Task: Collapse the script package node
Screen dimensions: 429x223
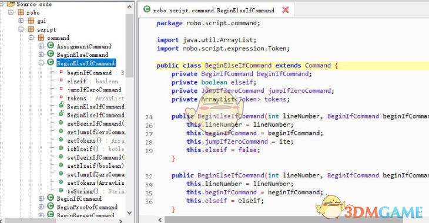Action: pos(21,29)
